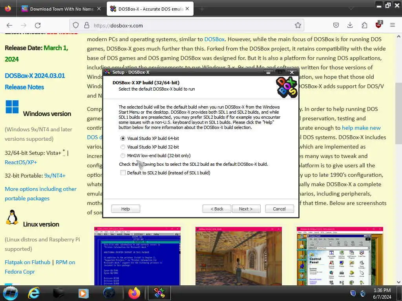
Task: Open the extensions puzzle icon
Action: 364,25
